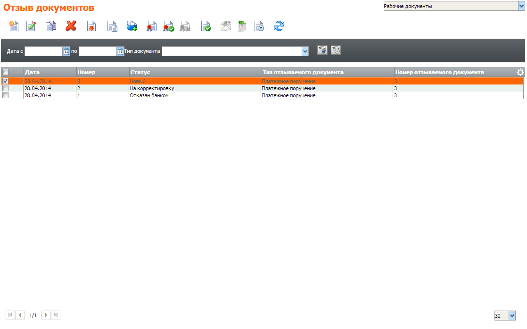Click the grey envelope send icon
Image resolution: width=527 pixels, height=329 pixels.
[226, 26]
